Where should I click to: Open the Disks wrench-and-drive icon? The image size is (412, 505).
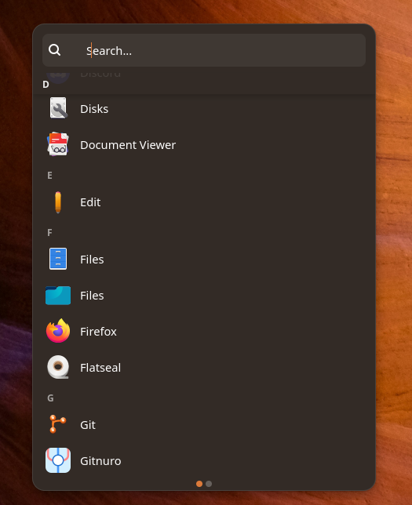(x=58, y=108)
